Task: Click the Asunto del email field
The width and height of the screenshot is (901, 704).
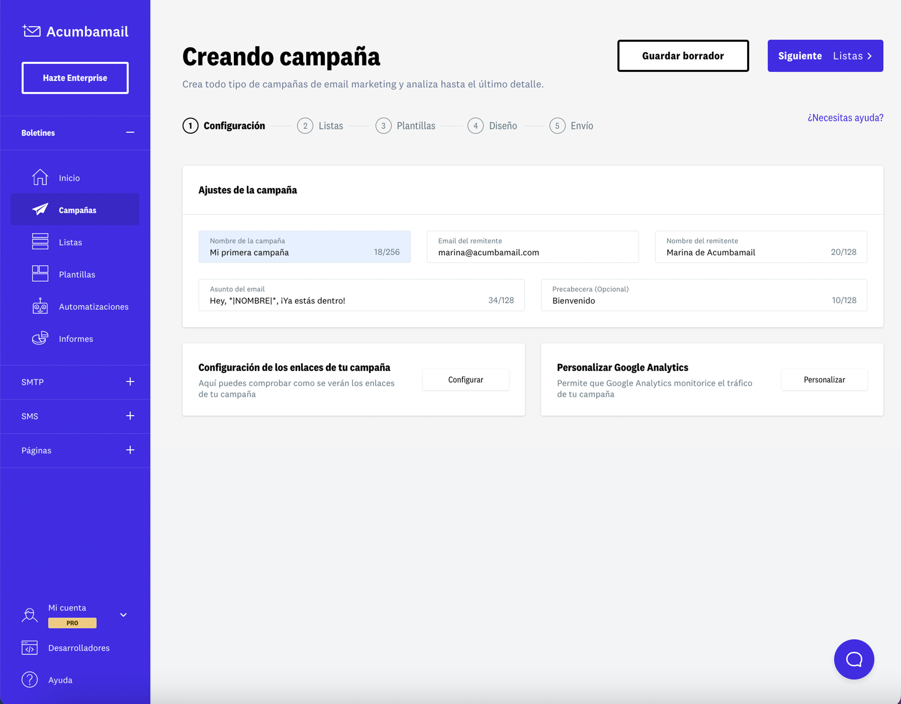Action: [x=361, y=295]
